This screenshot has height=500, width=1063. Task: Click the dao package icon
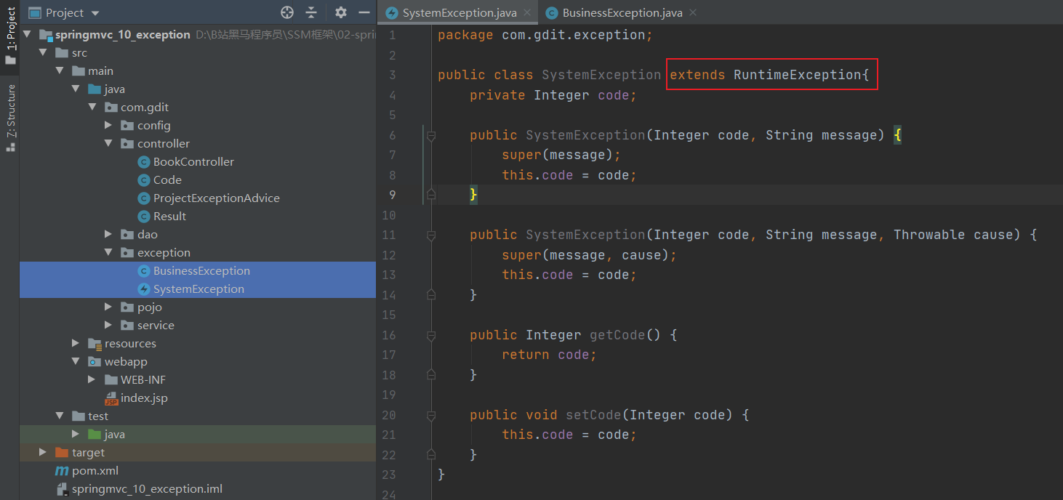click(x=127, y=234)
